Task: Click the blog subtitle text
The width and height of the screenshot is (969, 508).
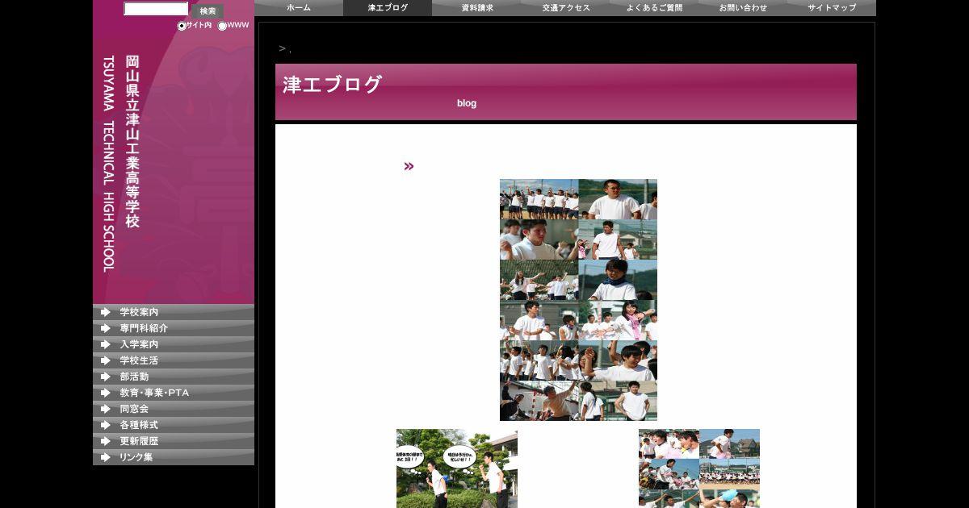Action: pos(467,103)
